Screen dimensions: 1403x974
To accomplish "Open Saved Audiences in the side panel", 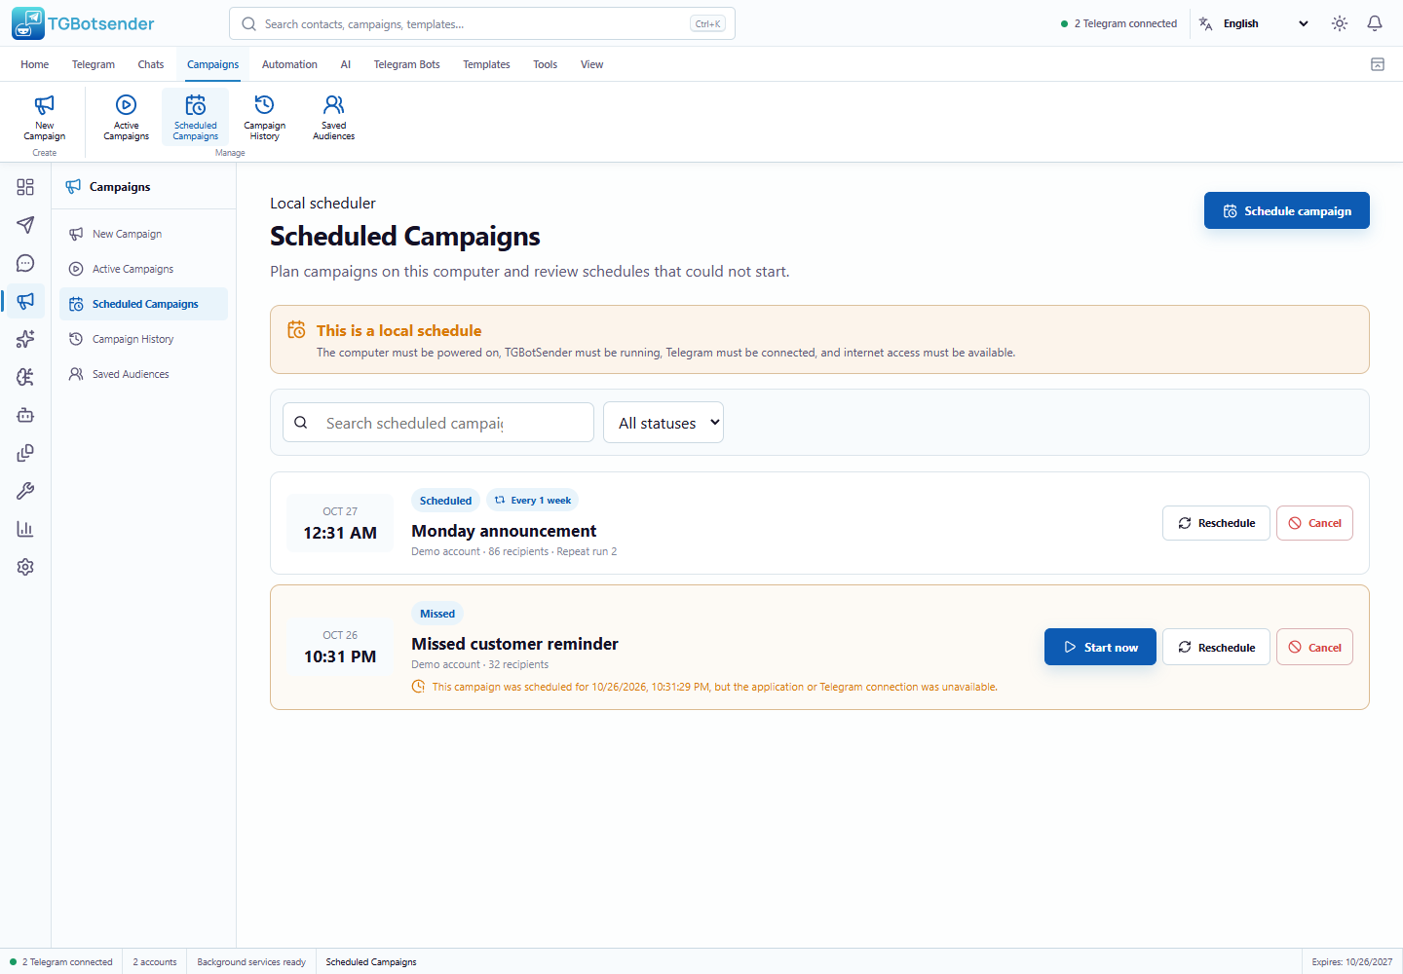I will [144, 374].
